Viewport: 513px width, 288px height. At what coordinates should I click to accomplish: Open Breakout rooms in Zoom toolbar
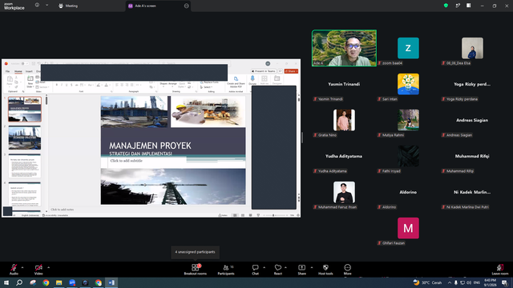[x=196, y=270]
